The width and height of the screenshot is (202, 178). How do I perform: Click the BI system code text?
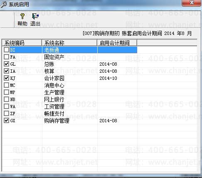[12, 50]
